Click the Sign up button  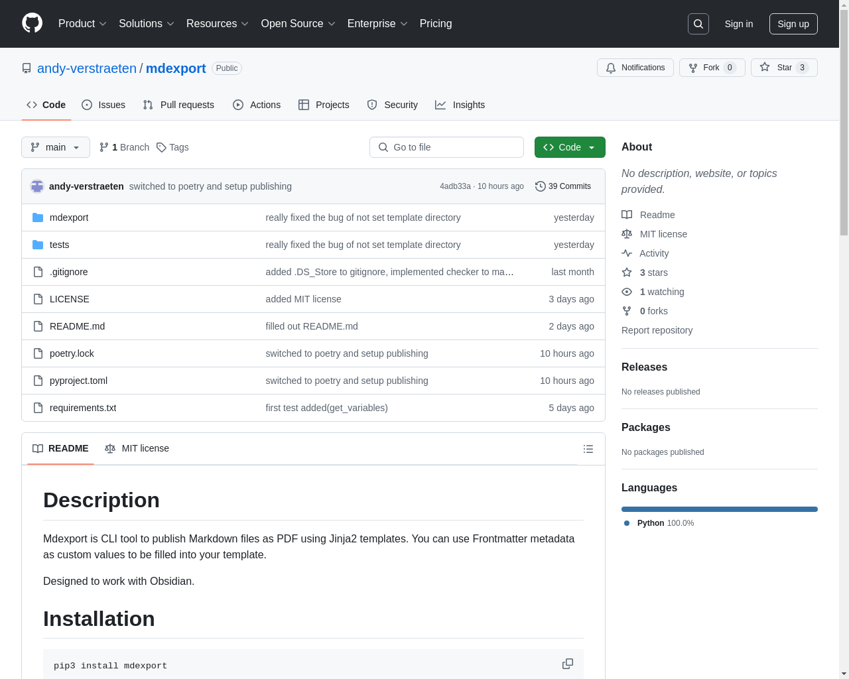pos(793,24)
